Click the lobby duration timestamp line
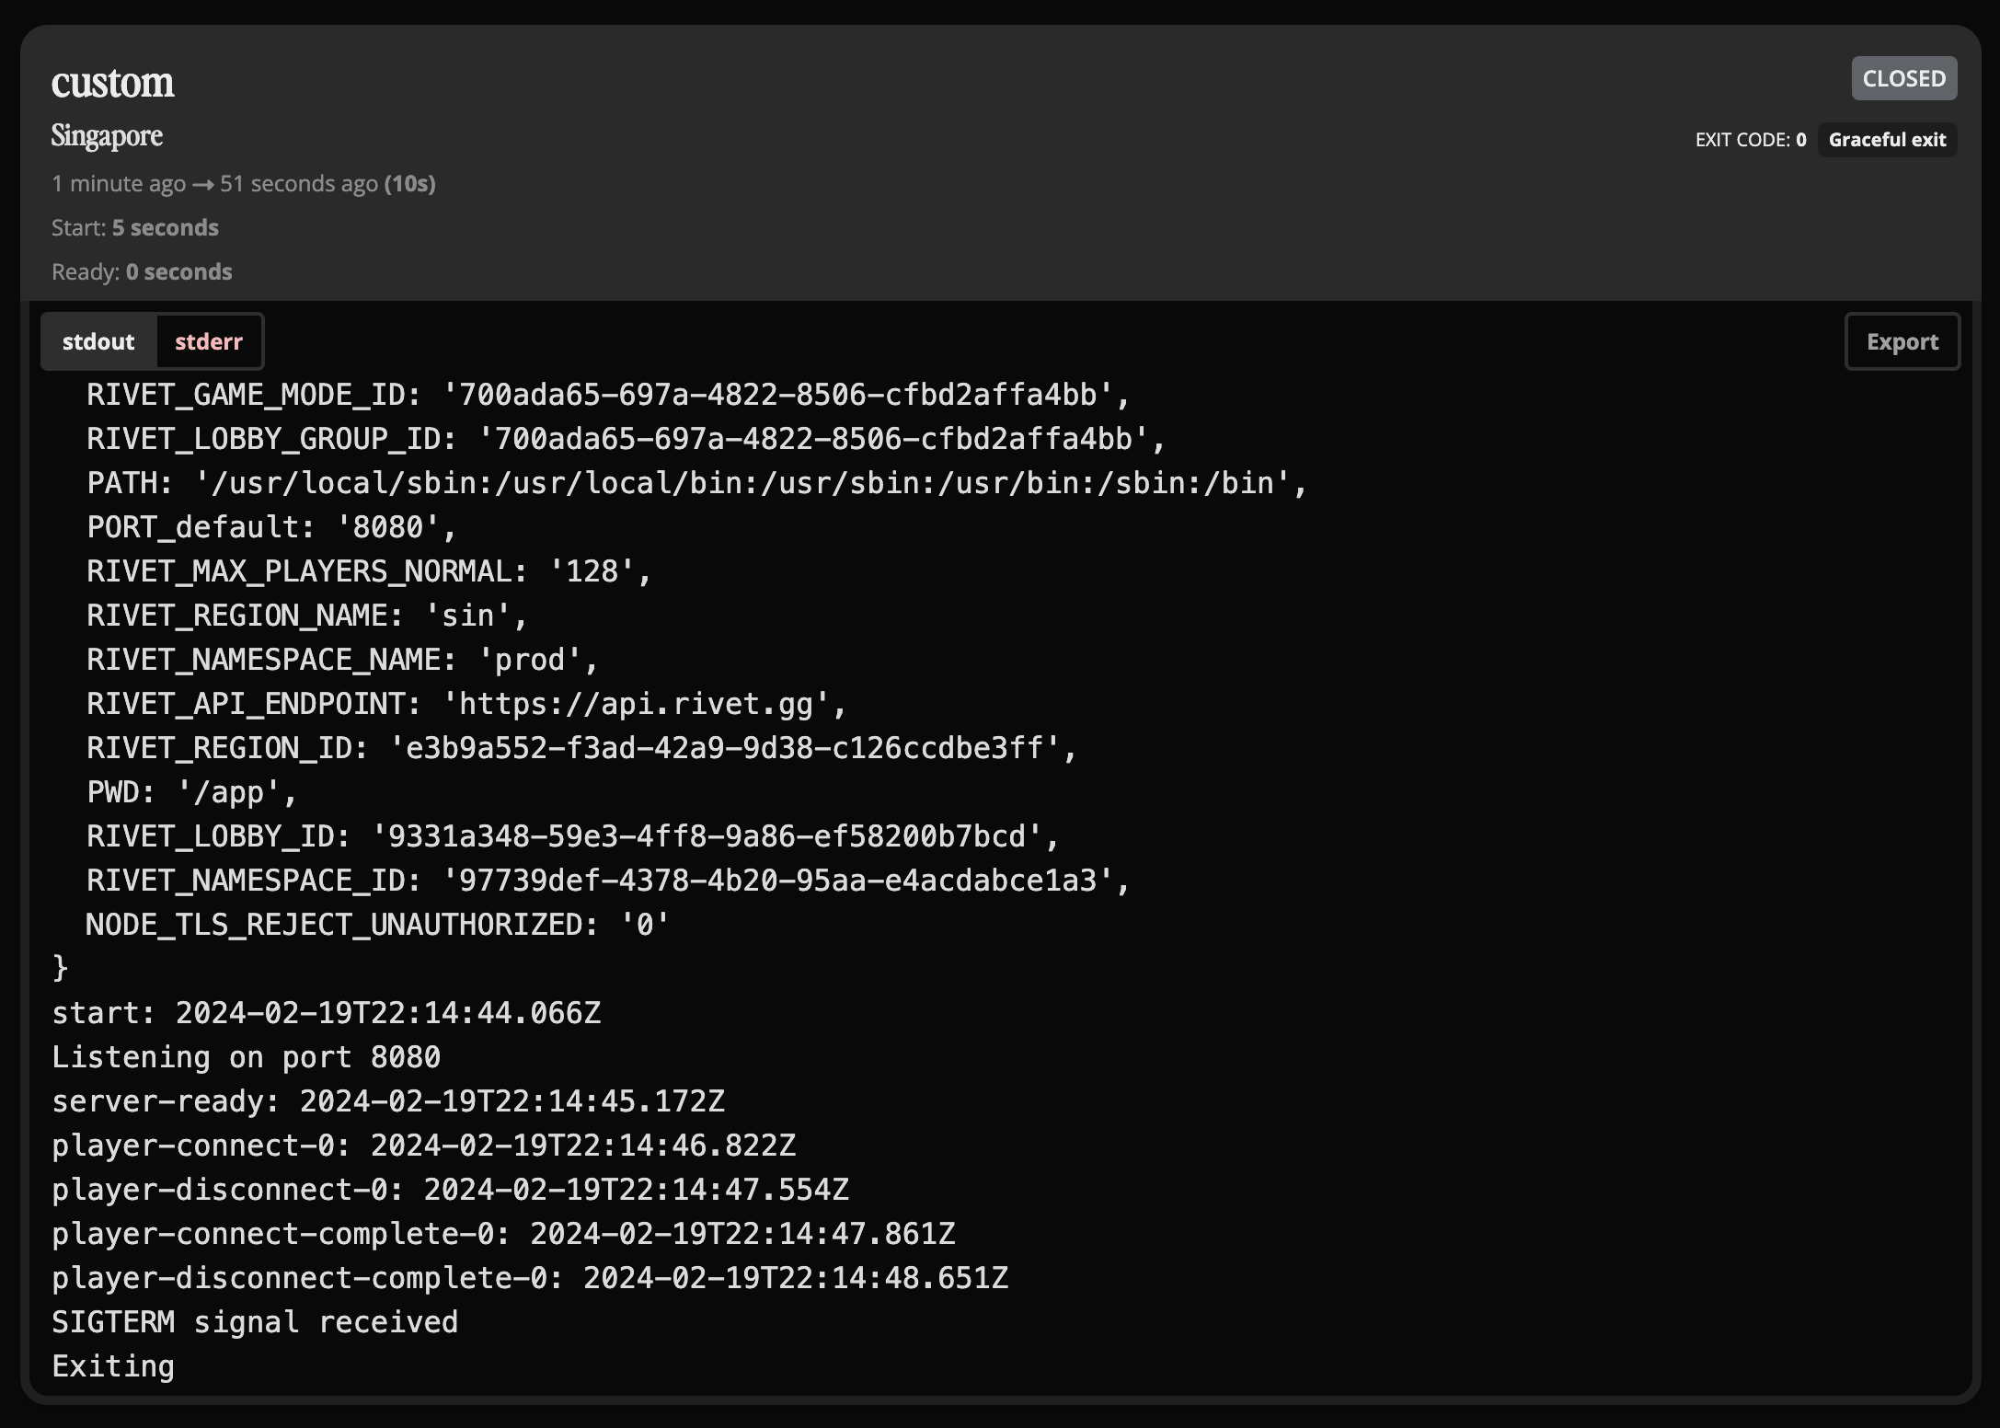Viewport: 2000px width, 1428px height. [x=243, y=184]
